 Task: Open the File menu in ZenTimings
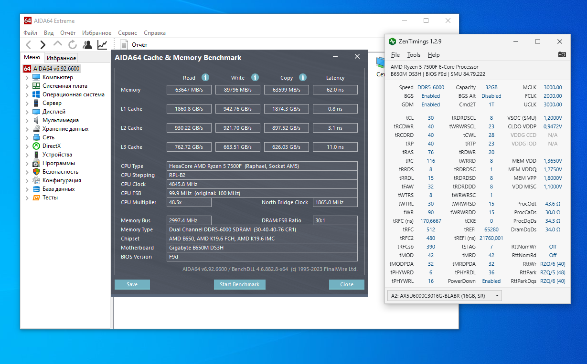395,55
